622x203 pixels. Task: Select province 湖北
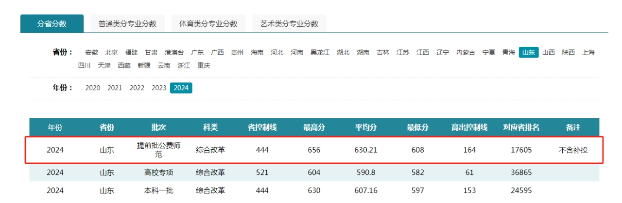(343, 52)
